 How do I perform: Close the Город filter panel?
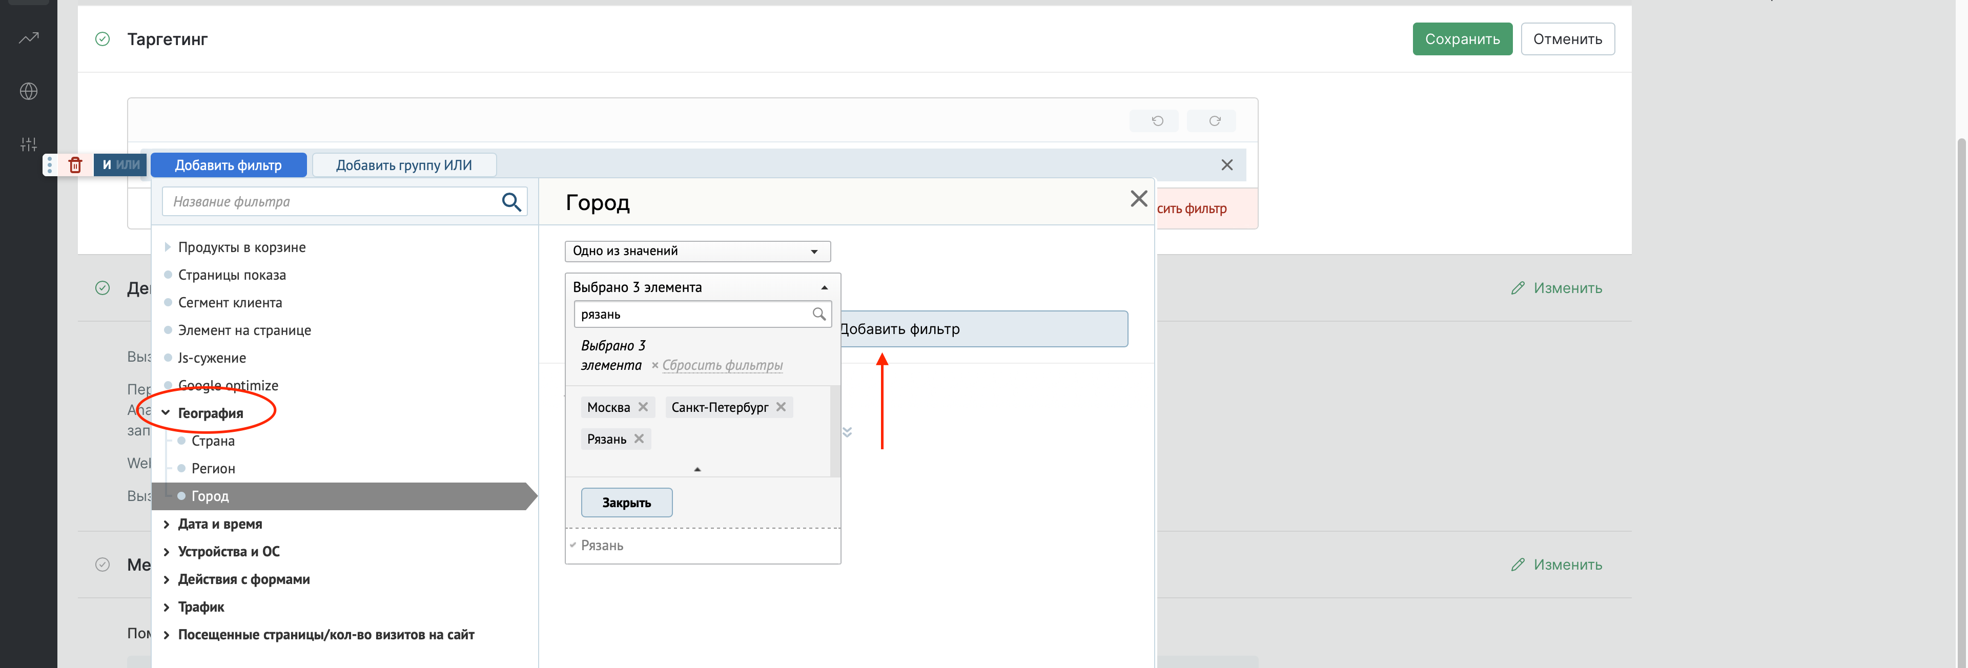point(1138,198)
